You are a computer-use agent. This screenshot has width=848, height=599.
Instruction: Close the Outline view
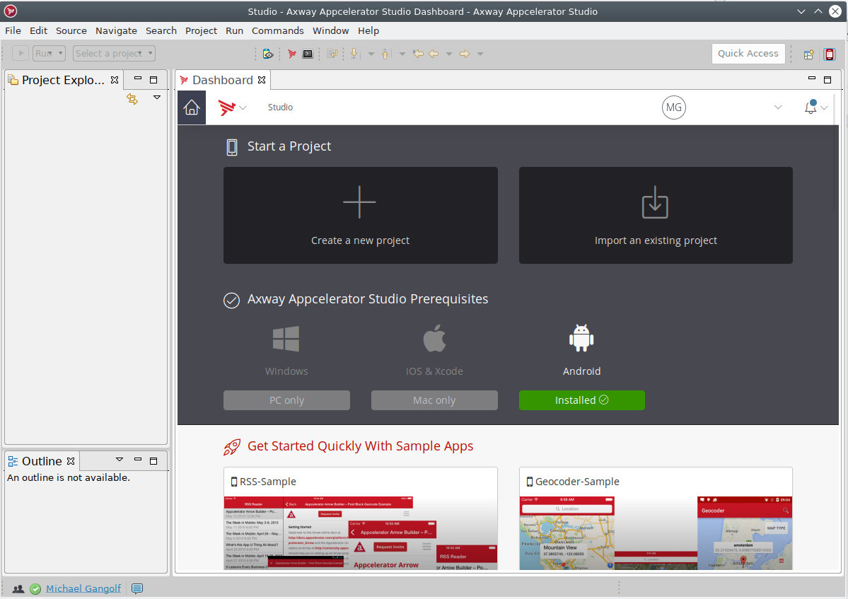tap(71, 461)
